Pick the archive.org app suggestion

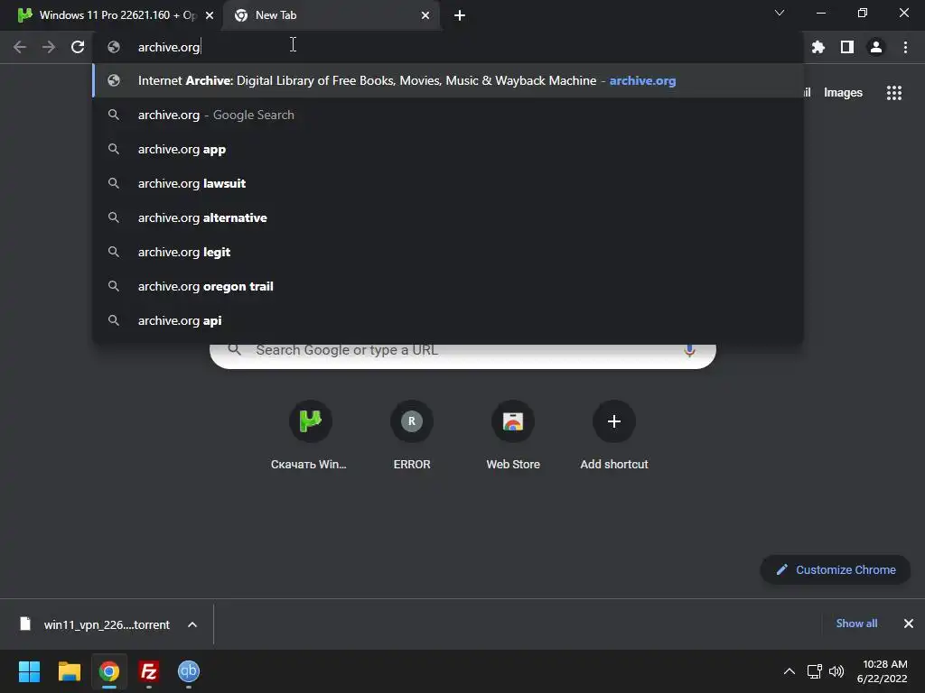point(448,149)
